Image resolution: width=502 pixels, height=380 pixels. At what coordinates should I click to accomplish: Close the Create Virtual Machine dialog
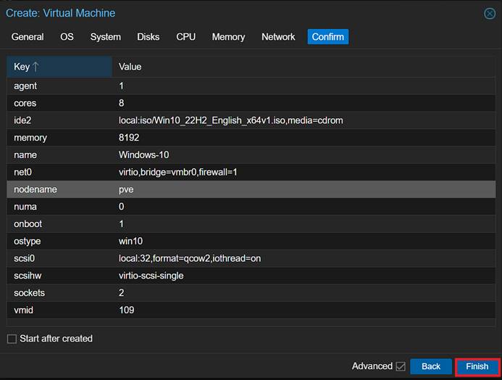coord(490,14)
